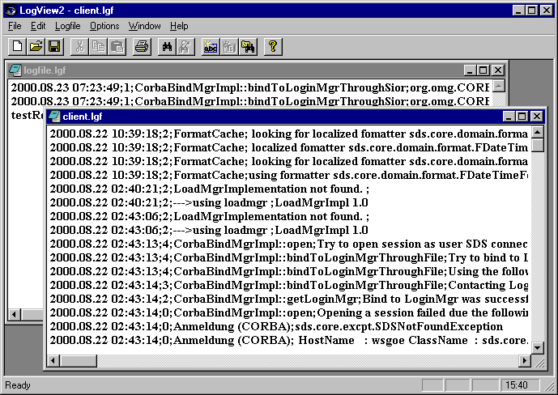Open the Edit menu
Image resolution: width=558 pixels, height=395 pixels.
click(38, 26)
